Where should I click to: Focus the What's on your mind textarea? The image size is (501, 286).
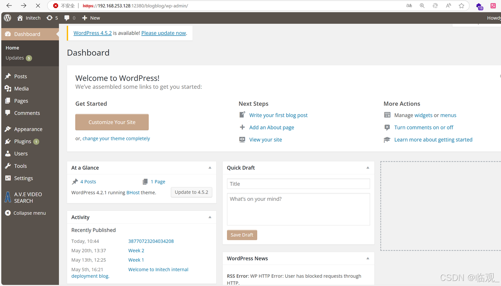[x=298, y=209]
